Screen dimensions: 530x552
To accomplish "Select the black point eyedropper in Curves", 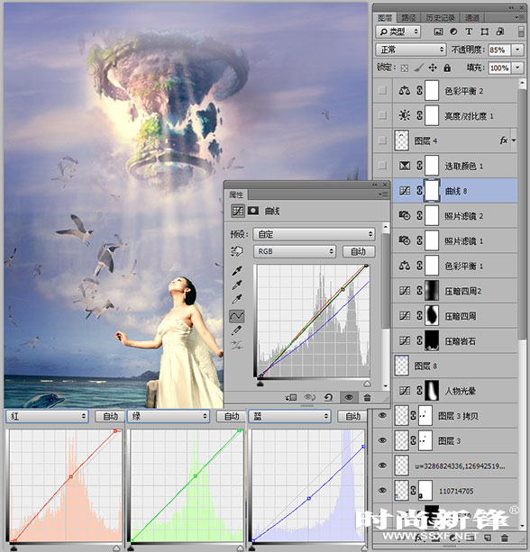I will click(237, 271).
